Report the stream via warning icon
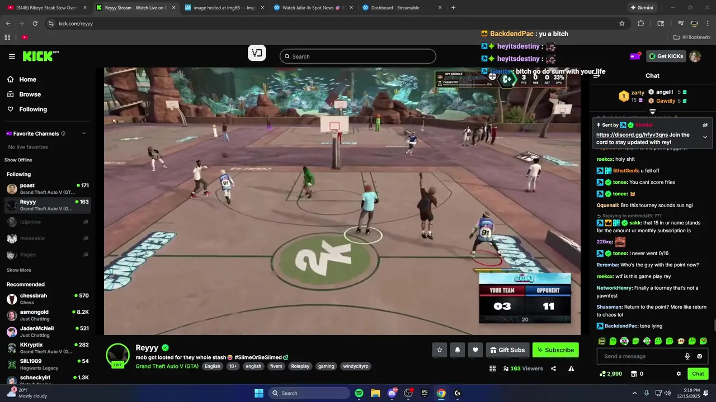 coord(571,368)
